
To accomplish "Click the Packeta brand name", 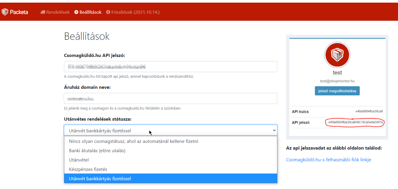I will click(19, 12).
